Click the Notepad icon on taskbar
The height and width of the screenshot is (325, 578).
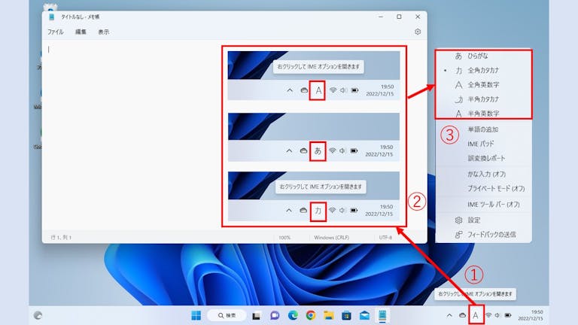click(x=382, y=315)
